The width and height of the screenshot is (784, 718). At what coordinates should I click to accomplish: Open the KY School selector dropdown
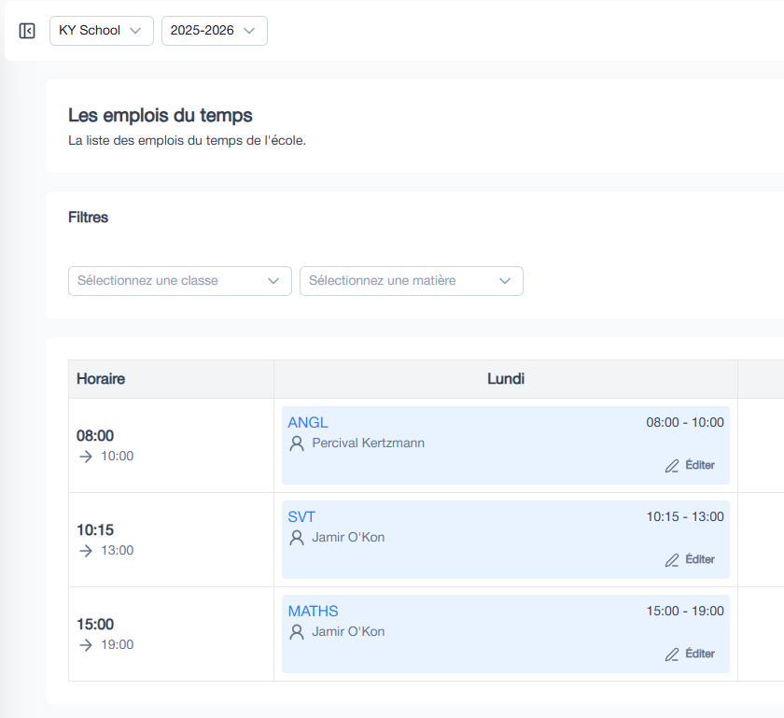101,30
